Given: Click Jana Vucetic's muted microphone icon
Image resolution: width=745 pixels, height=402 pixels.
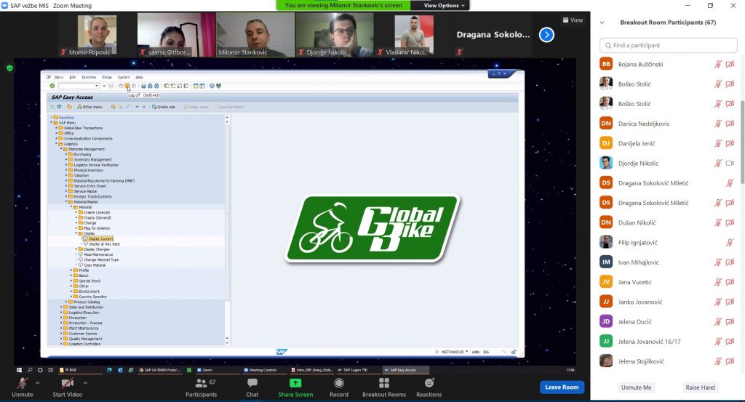Looking at the screenshot, I should click(x=718, y=282).
